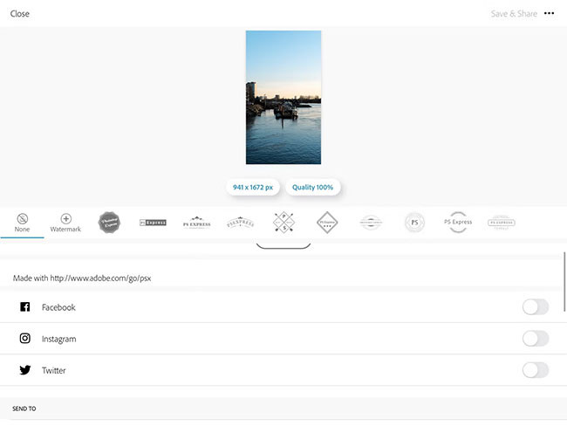The width and height of the screenshot is (567, 426).
Task: Click the curved drag handle below watermarks
Action: (283, 246)
